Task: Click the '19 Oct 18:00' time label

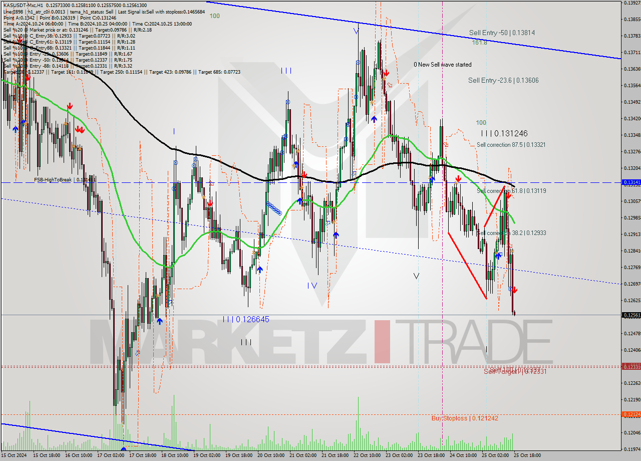Action: [x=239, y=455]
